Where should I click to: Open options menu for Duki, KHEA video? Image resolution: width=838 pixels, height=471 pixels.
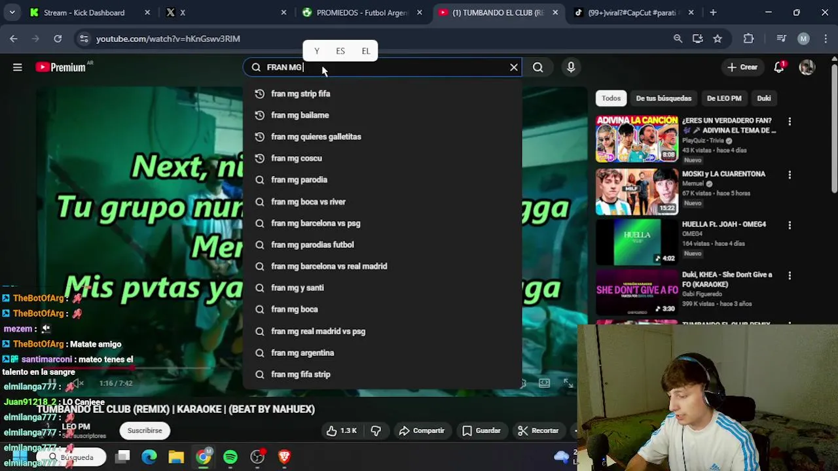[790, 275]
